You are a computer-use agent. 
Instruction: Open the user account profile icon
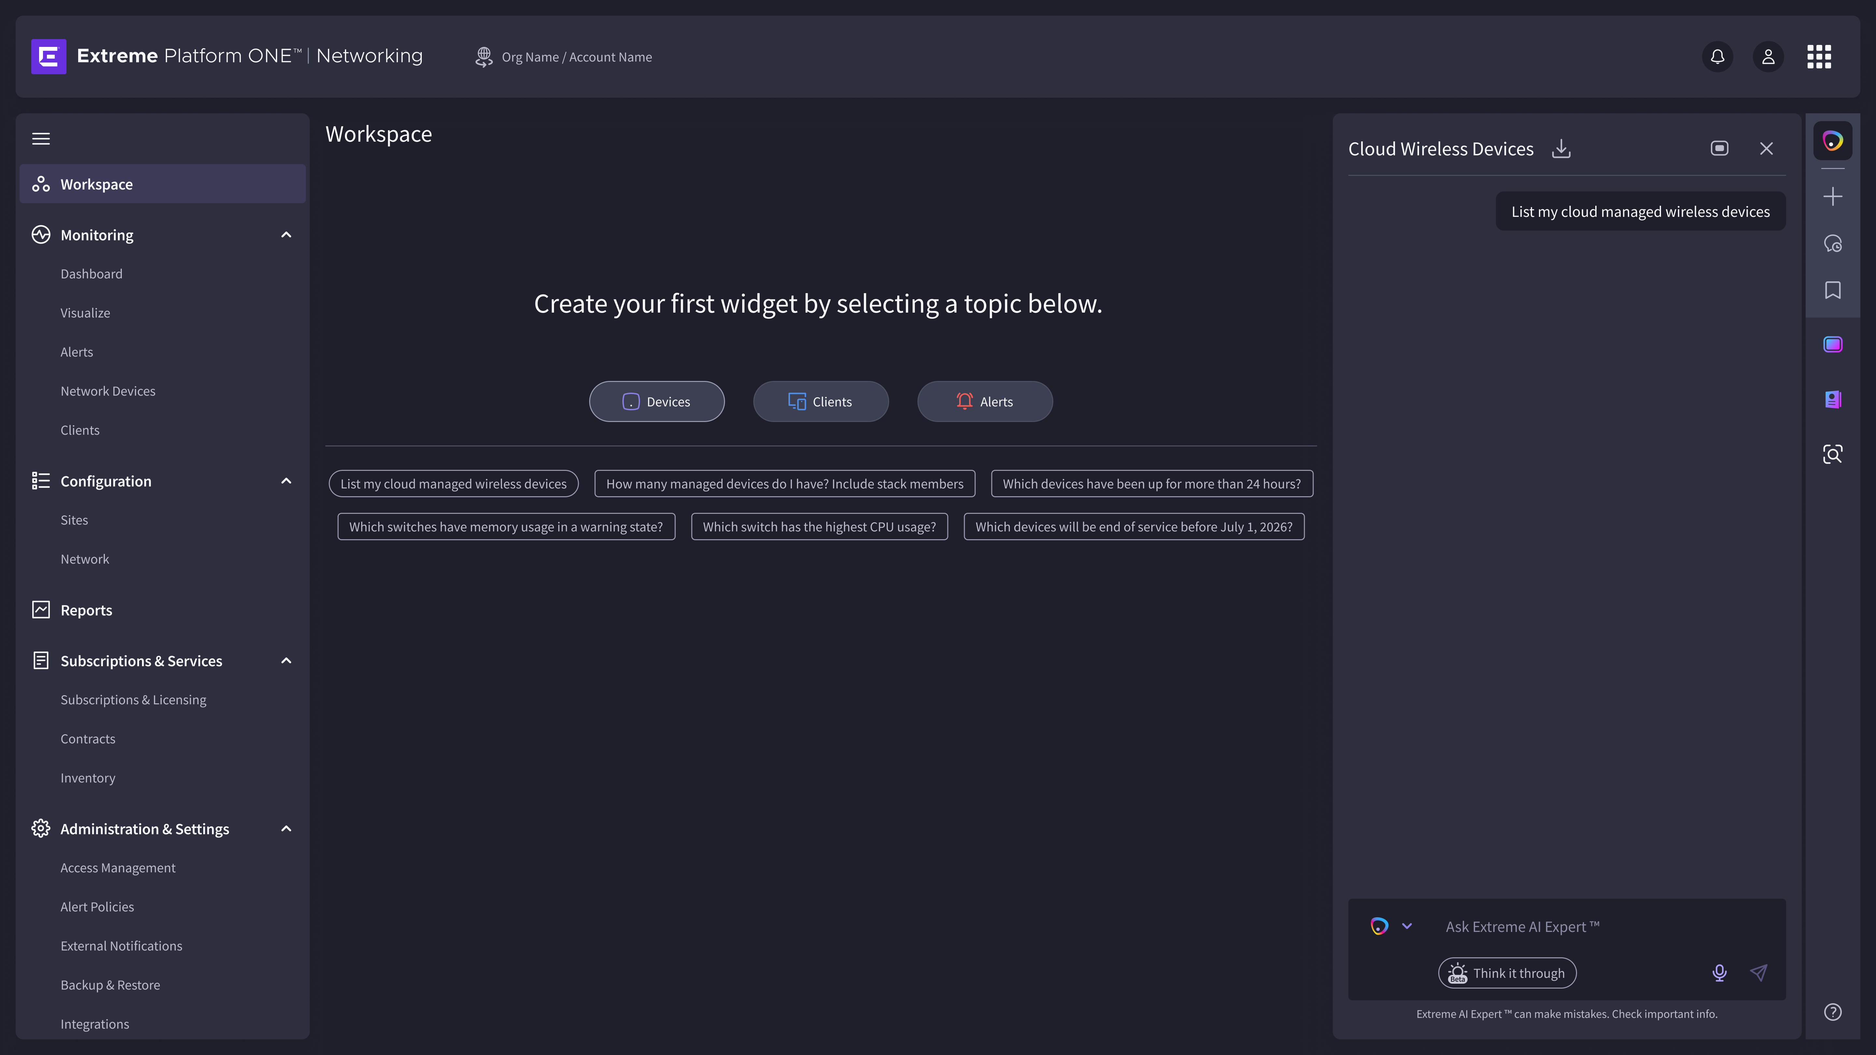pos(1768,56)
